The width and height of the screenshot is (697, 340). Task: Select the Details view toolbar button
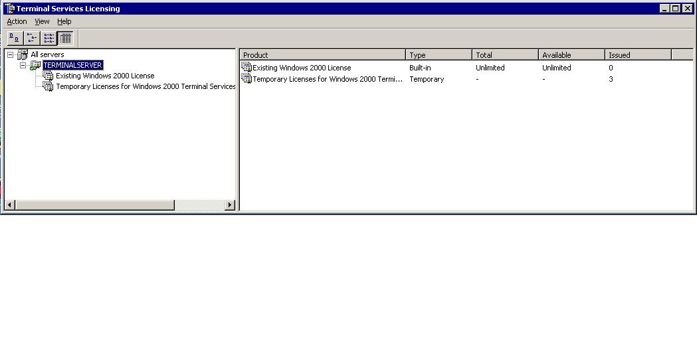(x=65, y=39)
